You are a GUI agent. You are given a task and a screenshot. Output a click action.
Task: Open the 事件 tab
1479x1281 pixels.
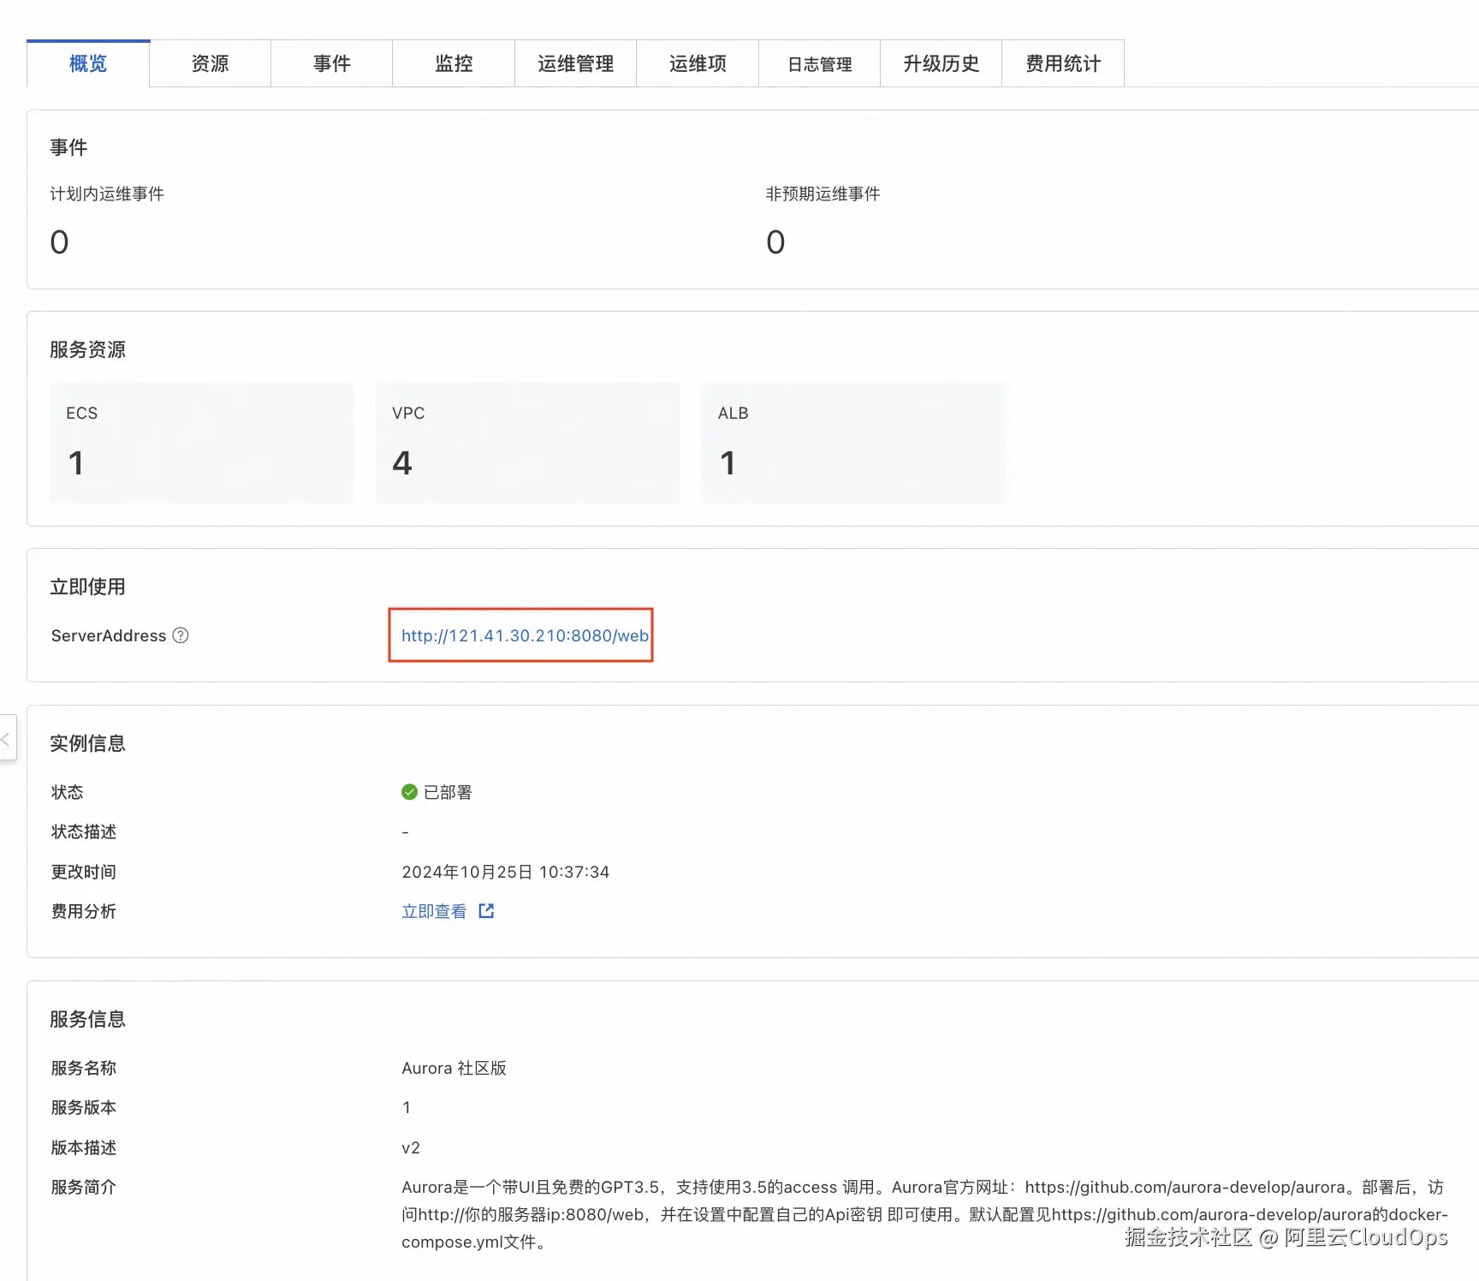pos(332,63)
